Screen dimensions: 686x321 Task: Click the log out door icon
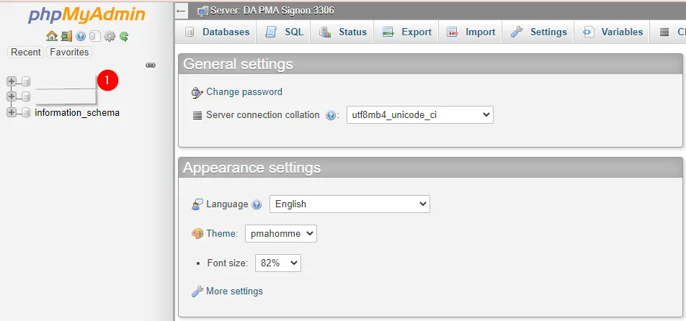click(x=66, y=36)
